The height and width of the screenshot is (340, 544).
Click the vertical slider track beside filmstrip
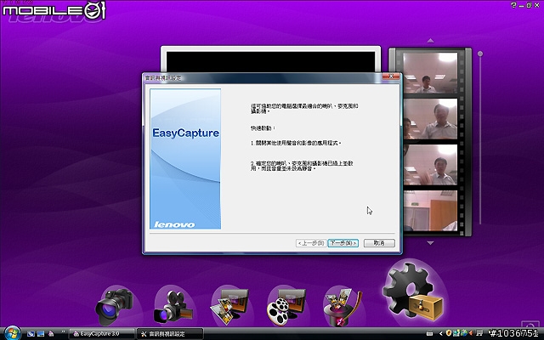(x=480, y=139)
